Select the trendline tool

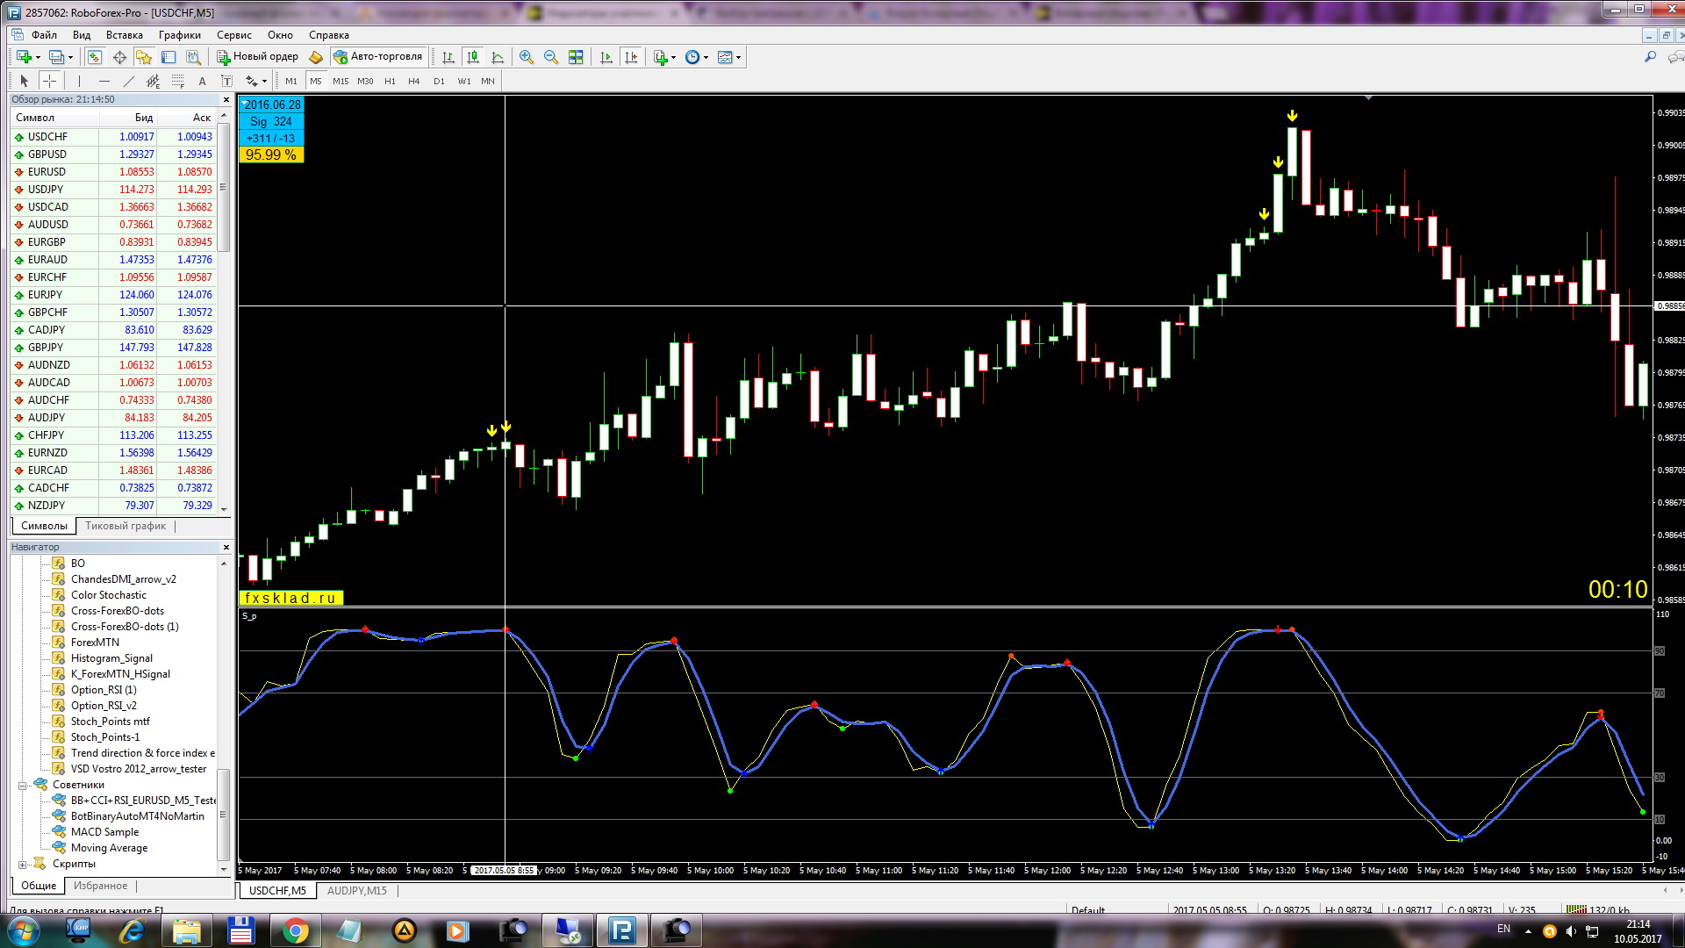pos(129,81)
